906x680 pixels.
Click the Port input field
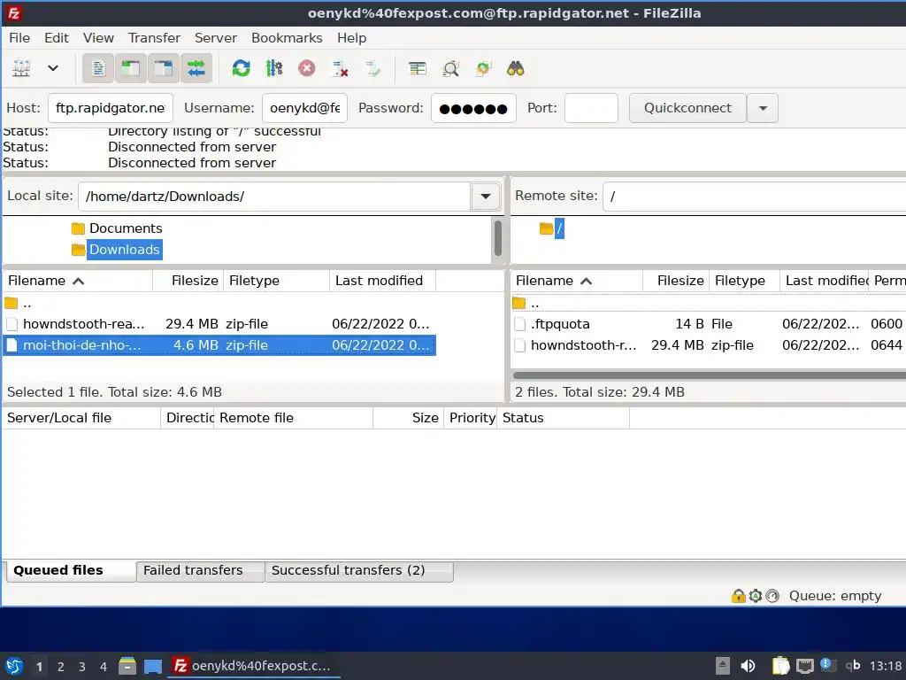point(591,108)
